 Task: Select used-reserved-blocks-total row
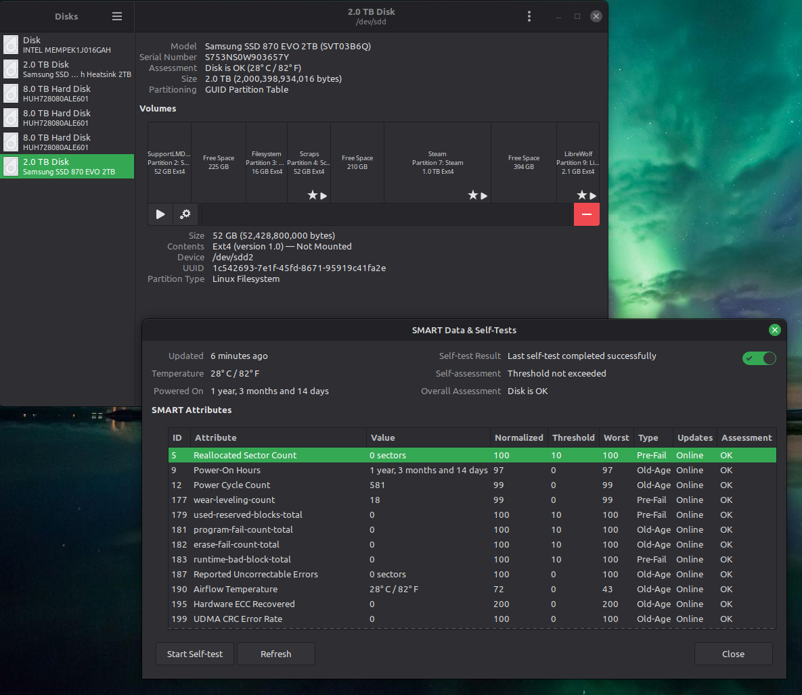pyautogui.click(x=472, y=514)
